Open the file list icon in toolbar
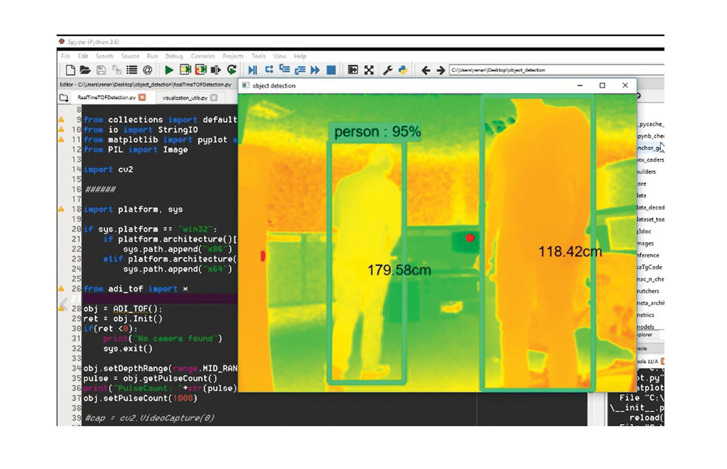 click(x=132, y=70)
